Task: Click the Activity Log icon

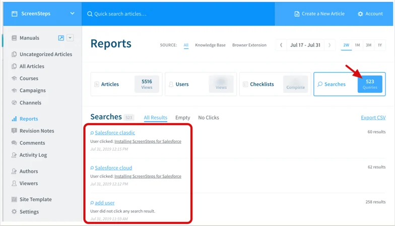Action: click(14, 155)
